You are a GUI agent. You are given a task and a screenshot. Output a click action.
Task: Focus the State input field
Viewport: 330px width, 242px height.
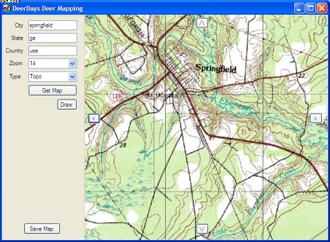53,38
